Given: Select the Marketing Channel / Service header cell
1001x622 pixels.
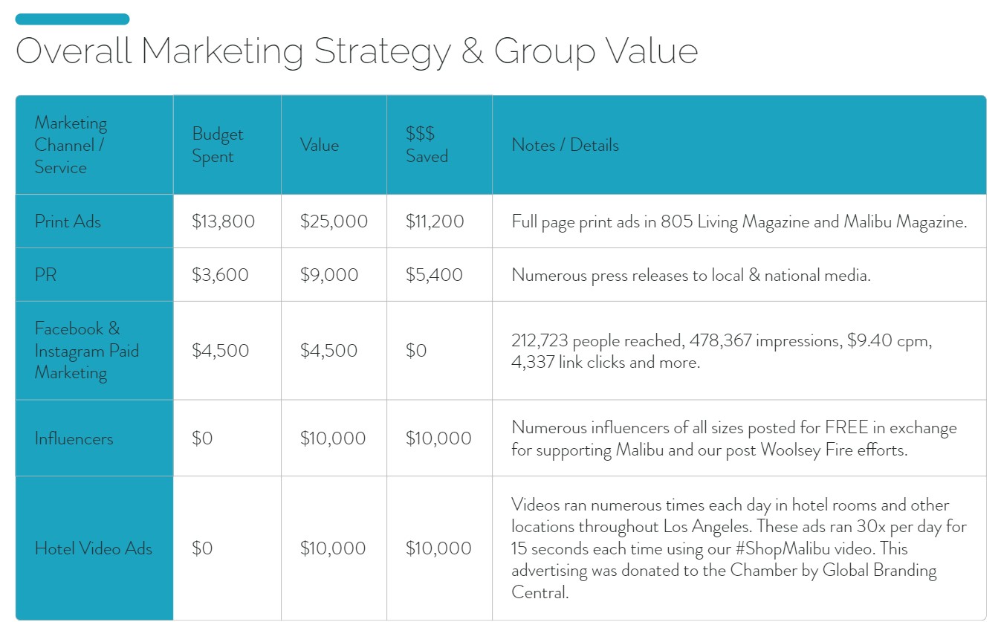Looking at the screenshot, I should 94,145.
